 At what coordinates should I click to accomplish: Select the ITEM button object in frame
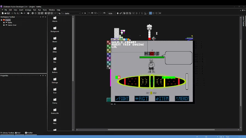click(162, 98)
